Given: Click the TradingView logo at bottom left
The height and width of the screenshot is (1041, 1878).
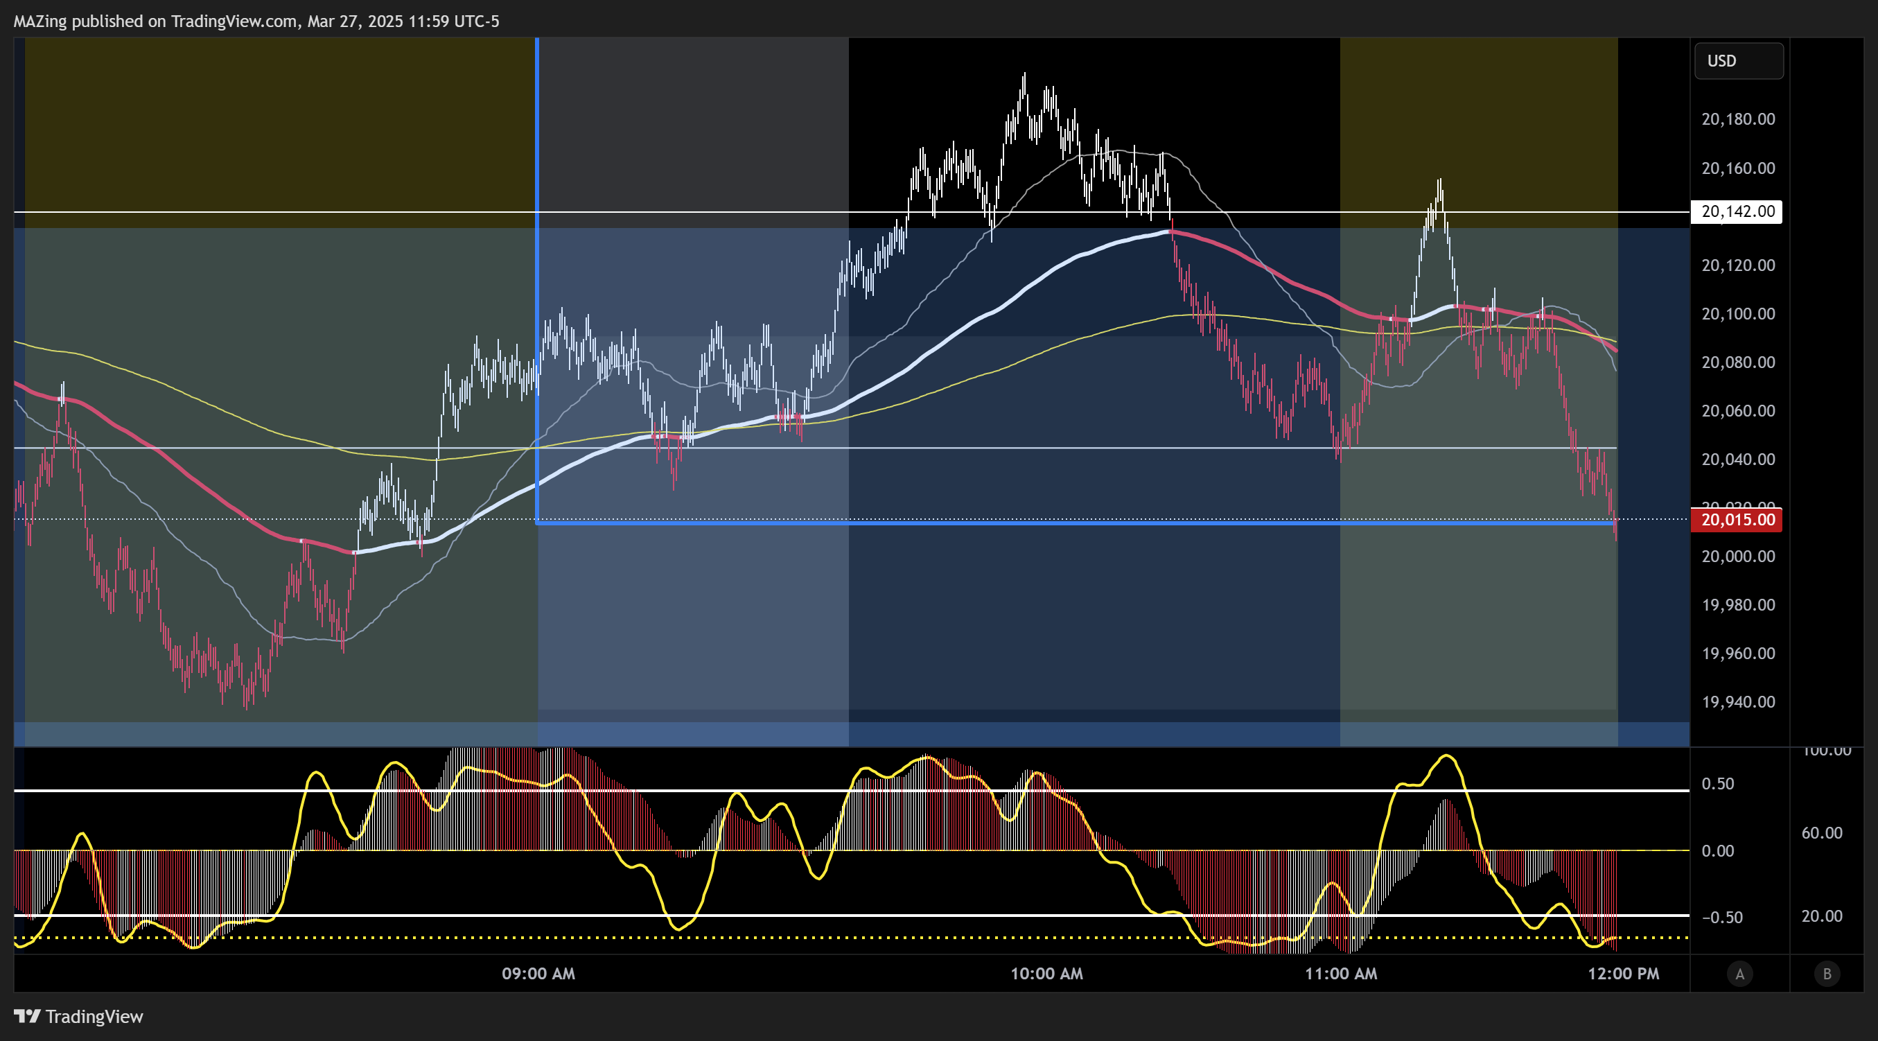Looking at the screenshot, I should click(79, 1016).
